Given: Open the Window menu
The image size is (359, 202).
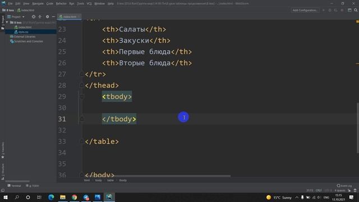Looking at the screenshot, I should point(99,3).
